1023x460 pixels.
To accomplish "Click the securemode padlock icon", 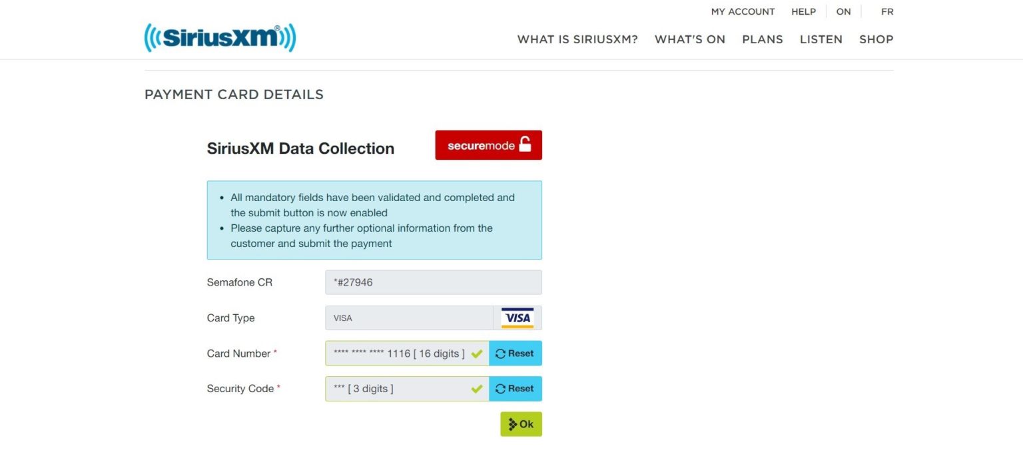I will (x=525, y=144).
